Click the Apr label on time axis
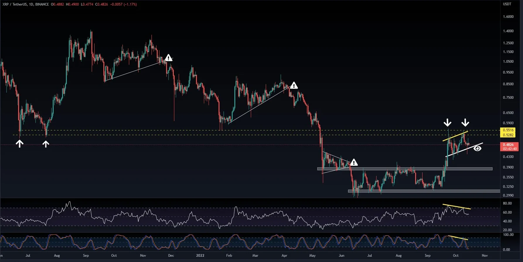This screenshot has height=262, width=523. point(284,256)
